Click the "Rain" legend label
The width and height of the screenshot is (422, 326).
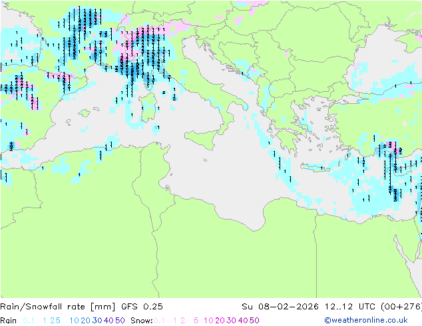tap(9, 321)
